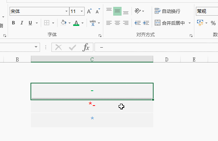218x141 pixels.
Task: Open insert function fx
Action: (86, 47)
